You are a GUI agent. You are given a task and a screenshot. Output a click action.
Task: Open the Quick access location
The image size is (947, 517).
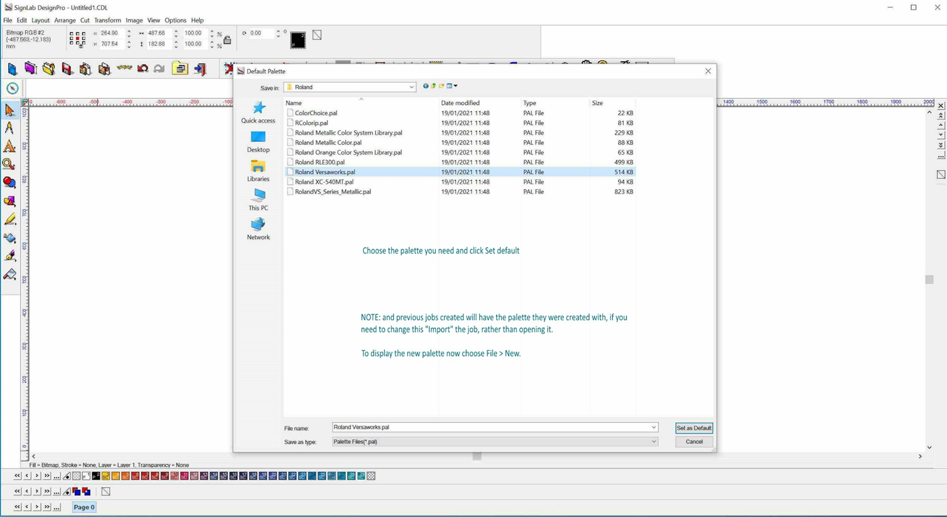tap(258, 112)
